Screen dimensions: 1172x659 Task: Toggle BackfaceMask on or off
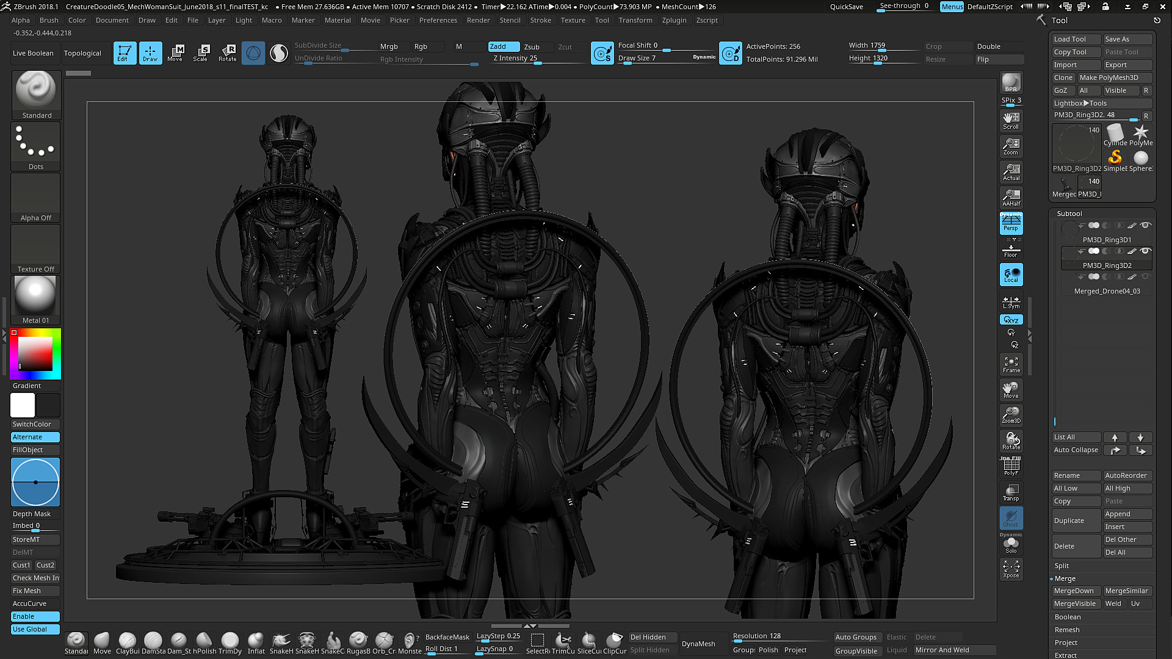(x=447, y=636)
